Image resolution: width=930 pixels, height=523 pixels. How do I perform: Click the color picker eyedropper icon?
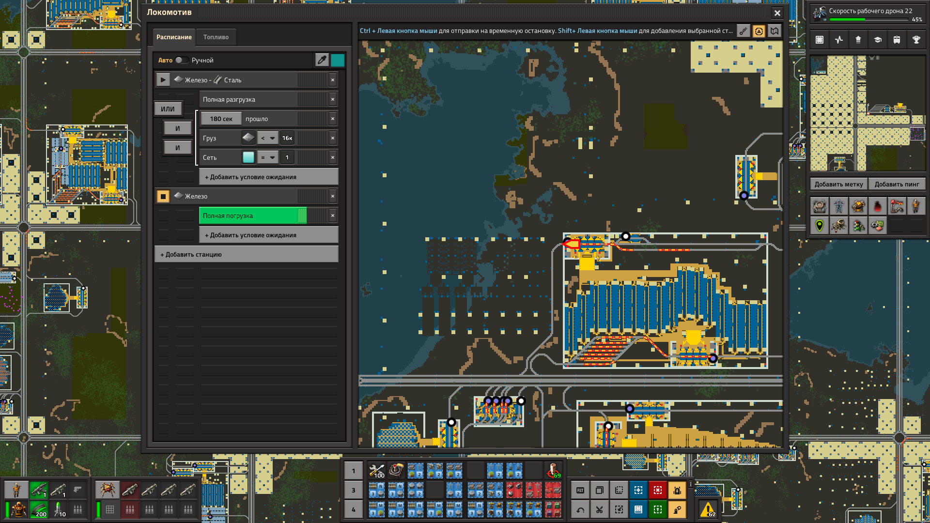click(322, 60)
